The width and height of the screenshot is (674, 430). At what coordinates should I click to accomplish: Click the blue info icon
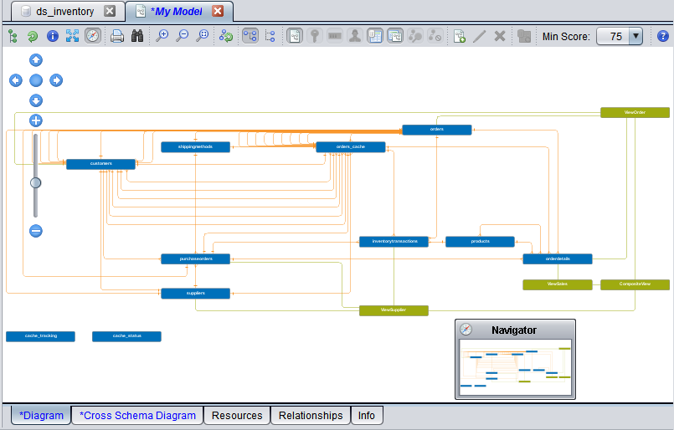click(x=53, y=36)
